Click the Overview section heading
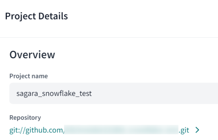The width and height of the screenshot is (218, 140). 32,55
